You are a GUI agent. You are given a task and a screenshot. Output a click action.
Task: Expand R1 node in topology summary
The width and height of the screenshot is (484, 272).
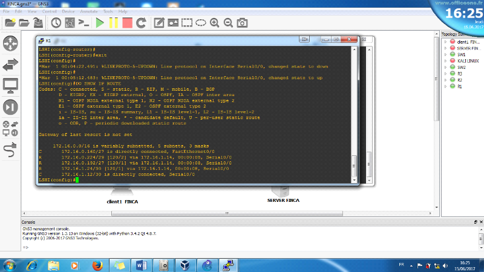coord(445,86)
